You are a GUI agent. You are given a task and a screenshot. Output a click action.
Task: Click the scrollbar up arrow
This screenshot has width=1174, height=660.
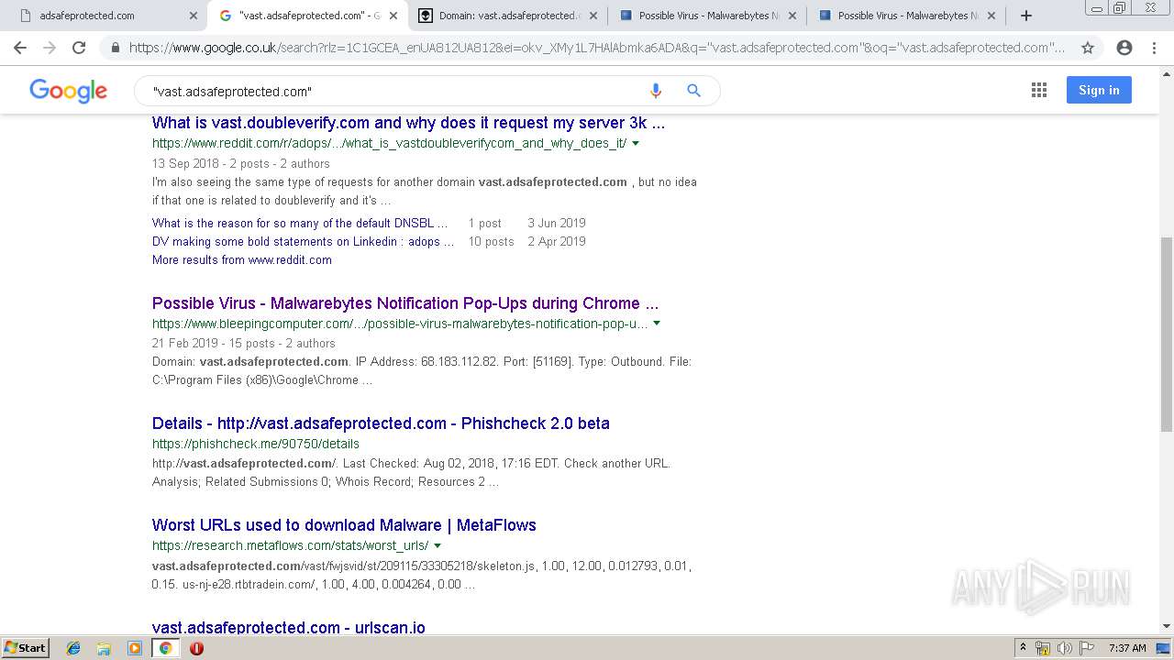(x=1167, y=74)
